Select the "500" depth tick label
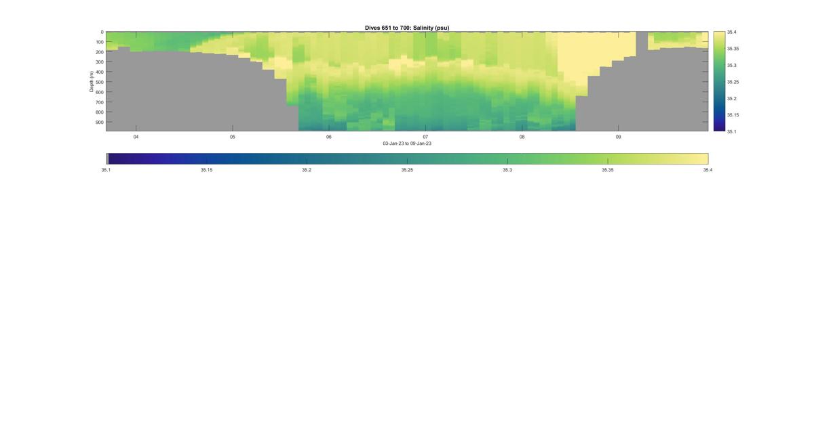Image resolution: width=814 pixels, height=421 pixels. pos(99,82)
